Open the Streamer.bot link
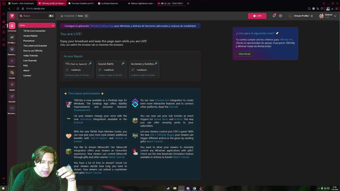Image resolution: width=340 pixels, height=191 pixels. 162,100
